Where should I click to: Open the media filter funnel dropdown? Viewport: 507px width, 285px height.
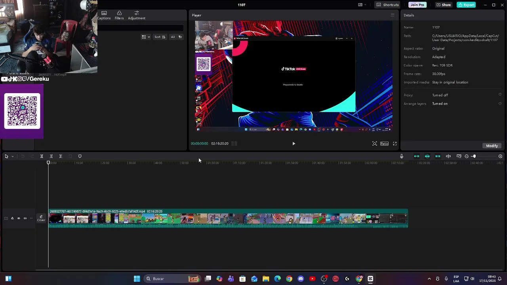[x=180, y=37]
